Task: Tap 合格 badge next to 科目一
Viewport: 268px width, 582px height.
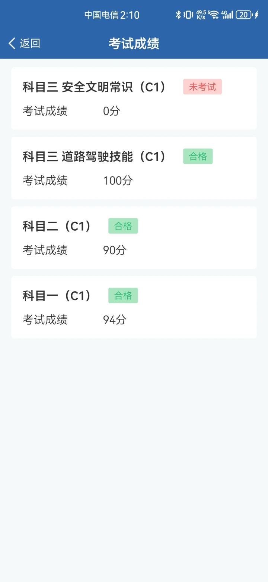Action: click(x=123, y=296)
